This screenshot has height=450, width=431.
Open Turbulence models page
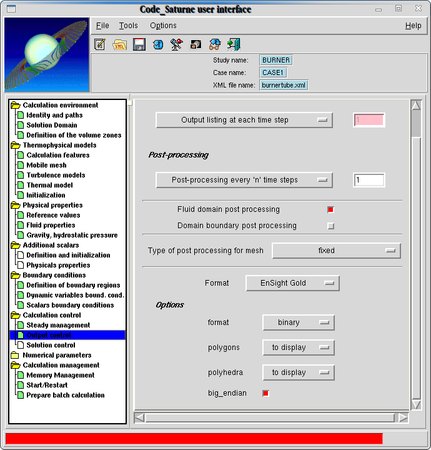tap(56, 175)
